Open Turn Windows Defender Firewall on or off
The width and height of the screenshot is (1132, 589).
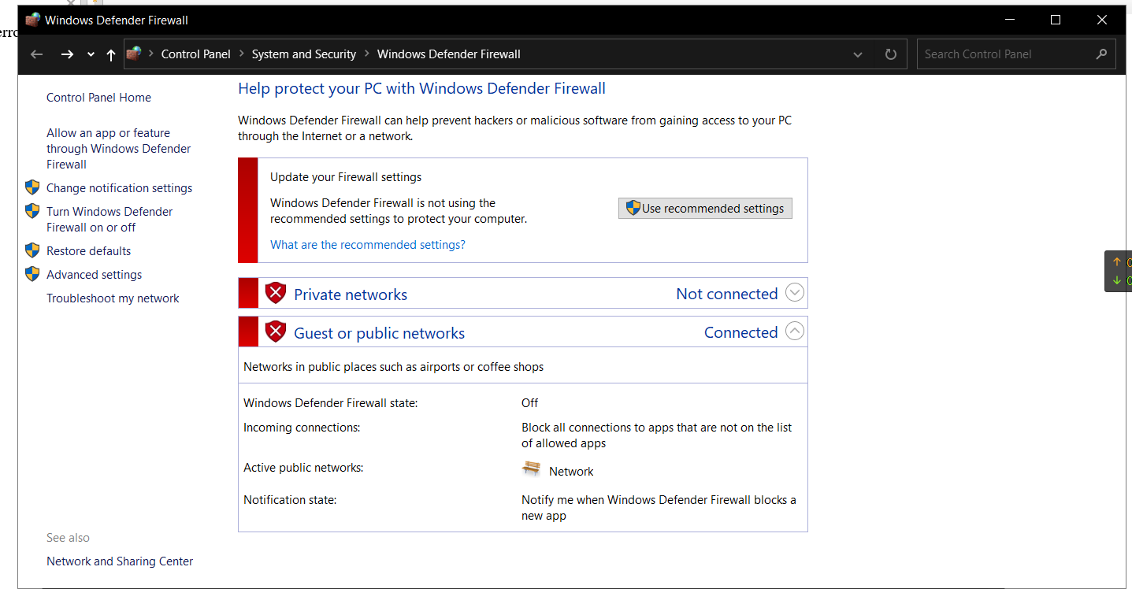(109, 220)
